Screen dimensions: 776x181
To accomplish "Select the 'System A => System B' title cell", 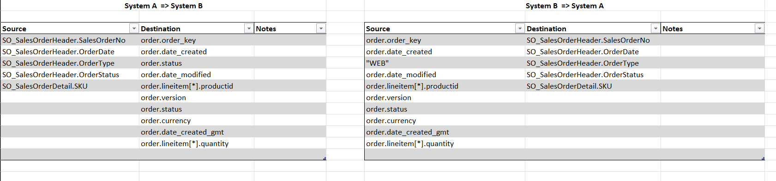I will [x=163, y=6].
